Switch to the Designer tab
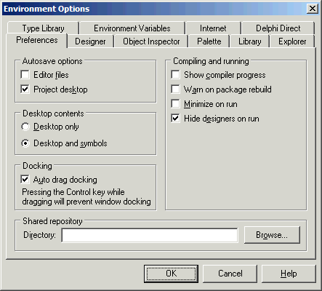The height and width of the screenshot is (291, 322). 90,41
